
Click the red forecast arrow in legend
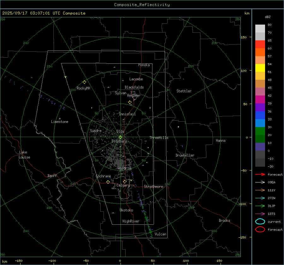click(260, 174)
